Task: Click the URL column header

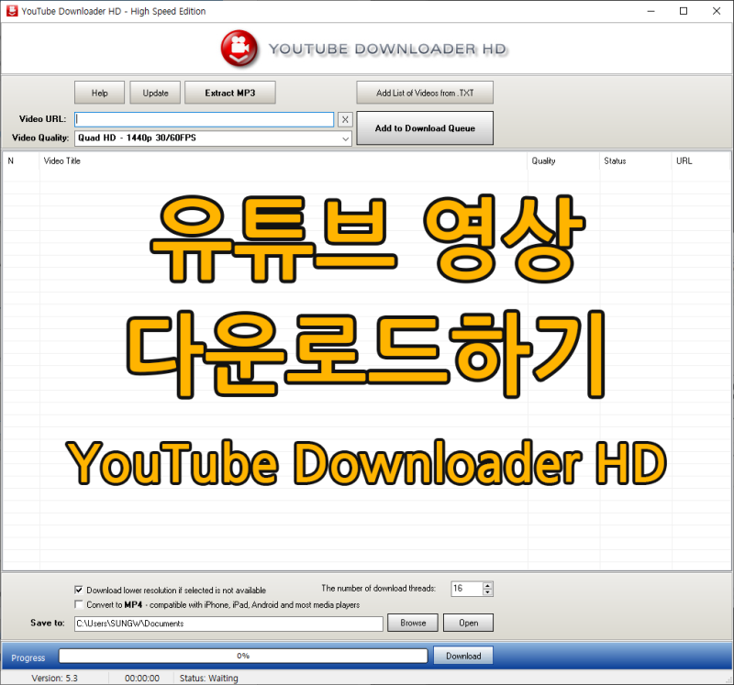Action: pos(701,161)
